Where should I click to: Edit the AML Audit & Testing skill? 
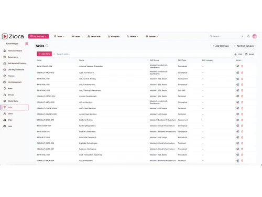[x=237, y=79]
